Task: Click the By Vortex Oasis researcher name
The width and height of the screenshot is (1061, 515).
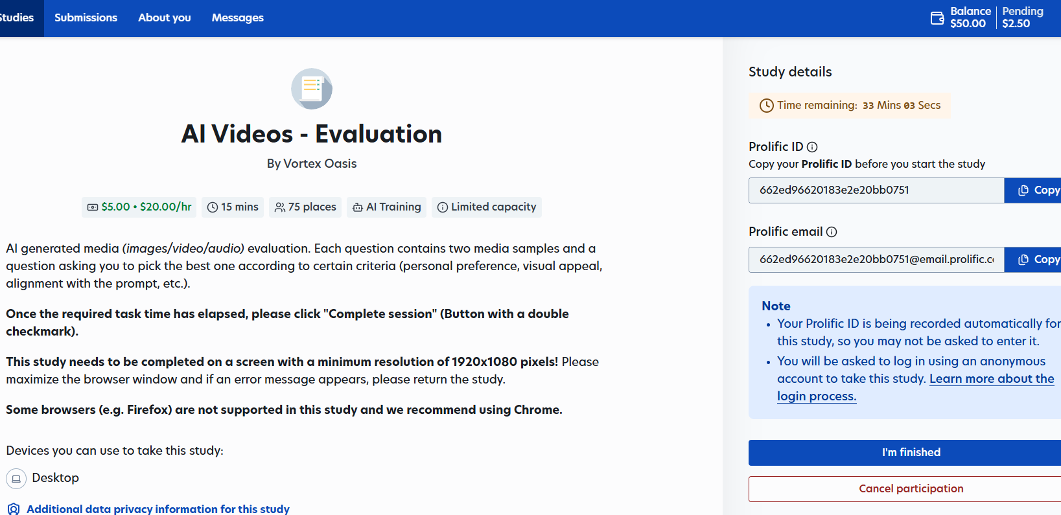Action: coord(312,163)
